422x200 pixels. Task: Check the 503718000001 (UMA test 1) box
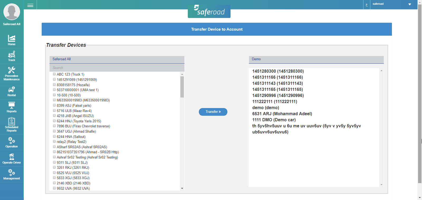54,90
